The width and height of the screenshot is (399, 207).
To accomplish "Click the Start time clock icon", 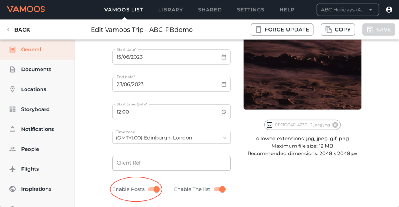I will [x=224, y=112].
